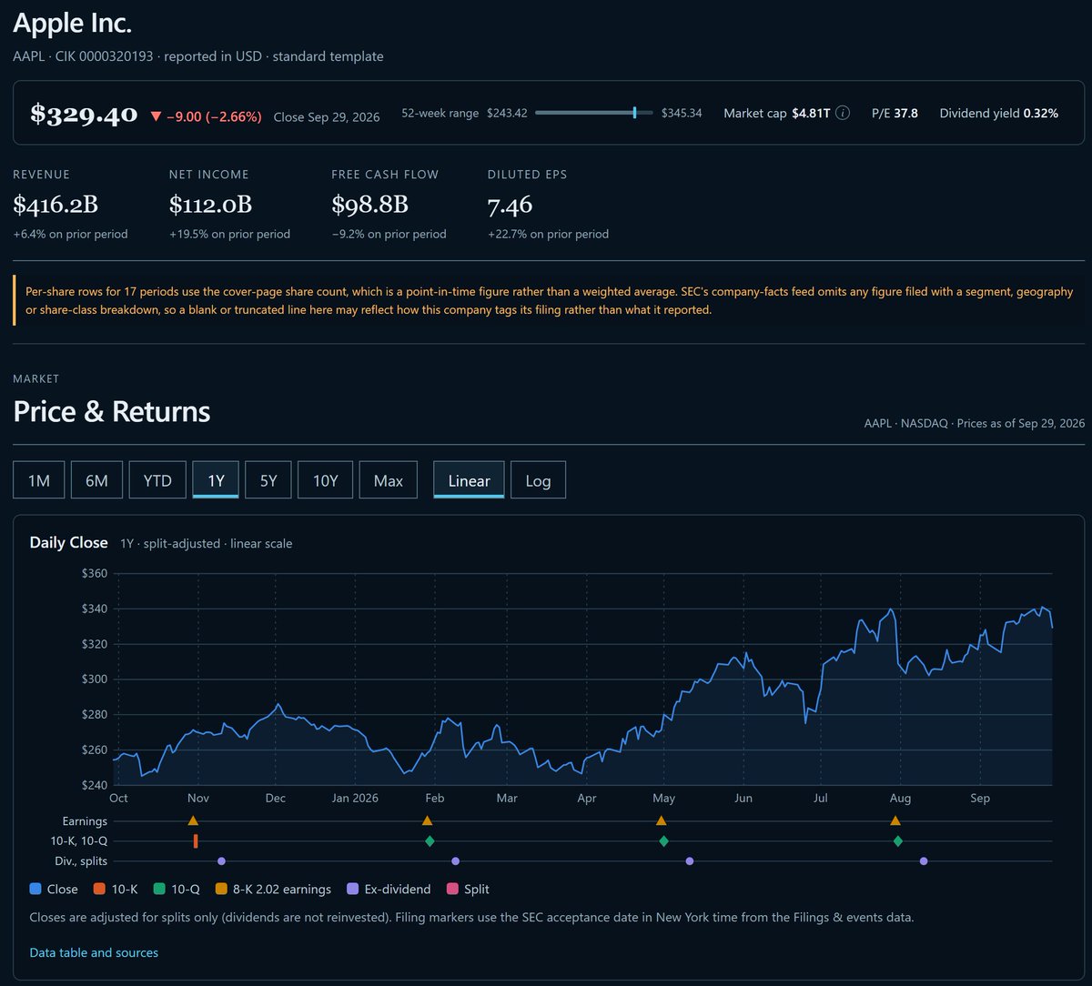1092x986 pixels.
Task: Click the Earnings row label
Action: pyautogui.click(x=85, y=821)
